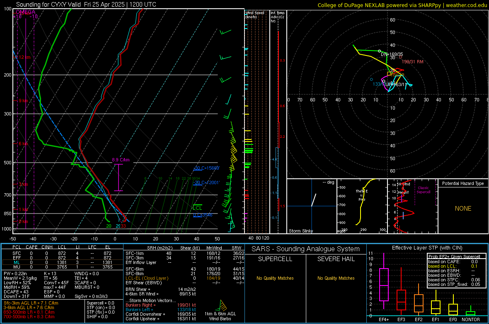Select the MU parcel row
489x324 pixels.
click(62, 267)
